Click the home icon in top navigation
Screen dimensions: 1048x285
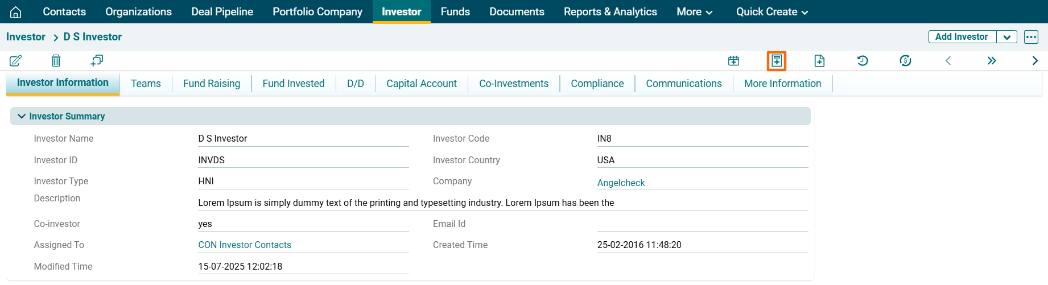pyautogui.click(x=16, y=12)
